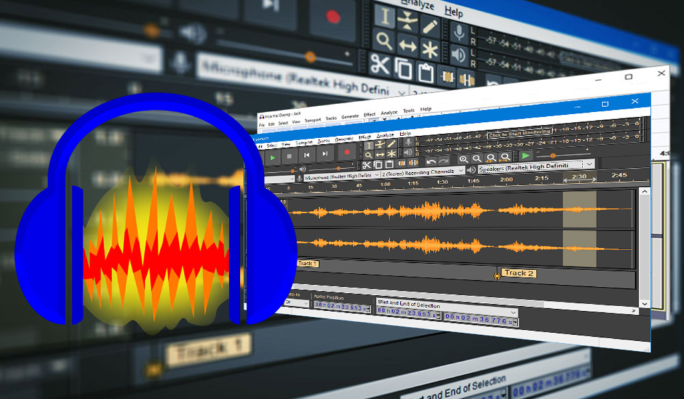Image resolution: width=684 pixels, height=399 pixels.
Task: Open the Tracks menu in the front dark window
Action: tap(324, 141)
